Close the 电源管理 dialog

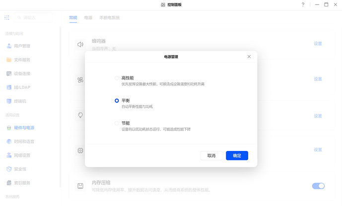[x=249, y=57]
